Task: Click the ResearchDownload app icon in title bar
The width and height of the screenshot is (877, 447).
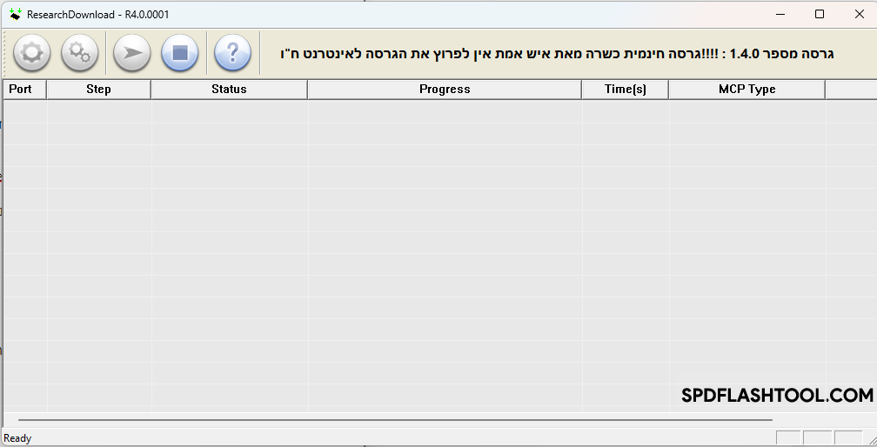Action: [x=15, y=14]
